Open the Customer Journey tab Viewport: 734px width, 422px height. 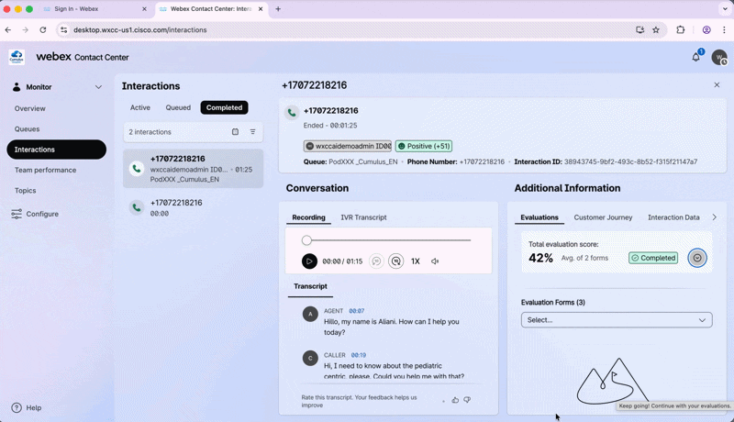click(603, 217)
